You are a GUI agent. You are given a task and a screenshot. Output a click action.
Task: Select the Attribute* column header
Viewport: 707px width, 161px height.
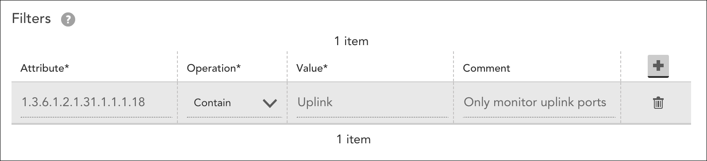coord(45,68)
